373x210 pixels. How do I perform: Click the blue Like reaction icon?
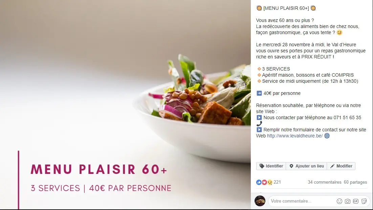click(x=259, y=182)
